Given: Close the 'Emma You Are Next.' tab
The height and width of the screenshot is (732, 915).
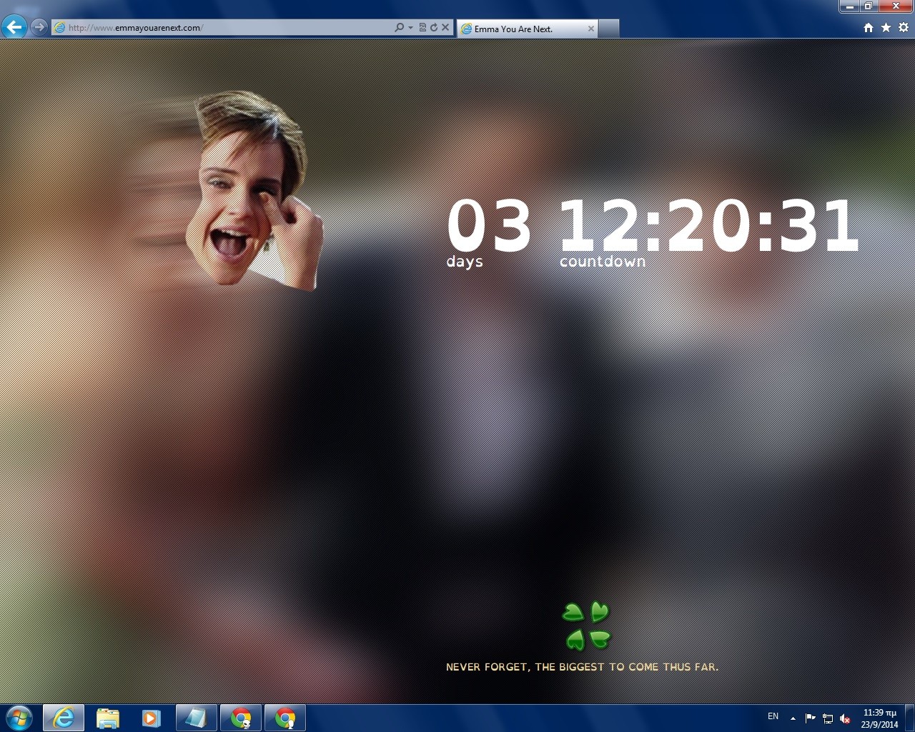Looking at the screenshot, I should click(x=591, y=29).
